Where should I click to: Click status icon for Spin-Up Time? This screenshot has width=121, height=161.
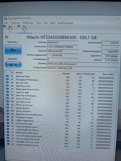coord(7,82)
